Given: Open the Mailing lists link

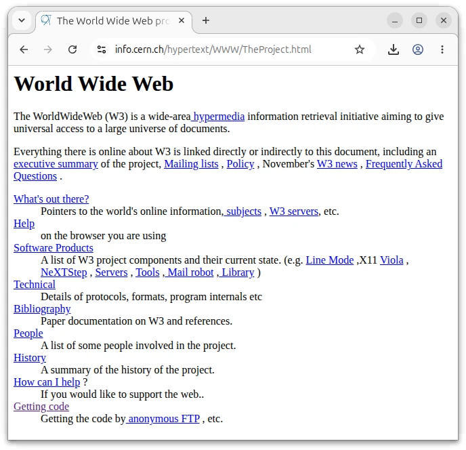Looking at the screenshot, I should click(x=191, y=164).
